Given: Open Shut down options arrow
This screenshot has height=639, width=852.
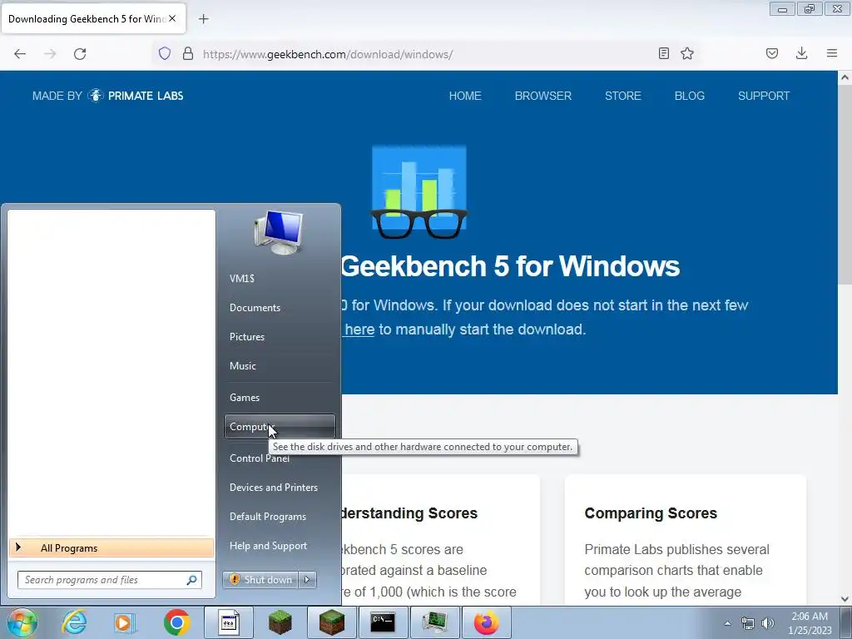Looking at the screenshot, I should pyautogui.click(x=307, y=580).
